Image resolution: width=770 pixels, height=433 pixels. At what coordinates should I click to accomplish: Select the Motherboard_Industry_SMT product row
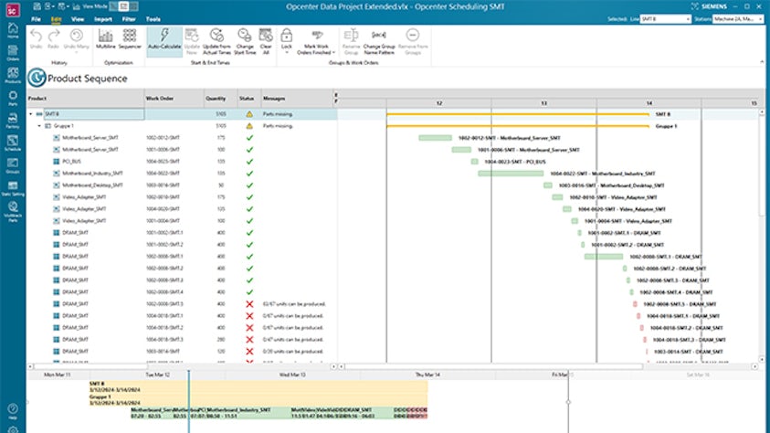click(x=182, y=174)
